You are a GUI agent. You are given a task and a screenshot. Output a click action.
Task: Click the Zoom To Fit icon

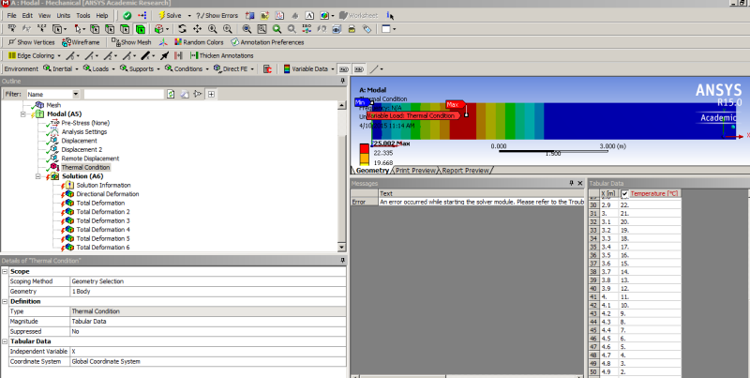click(247, 29)
